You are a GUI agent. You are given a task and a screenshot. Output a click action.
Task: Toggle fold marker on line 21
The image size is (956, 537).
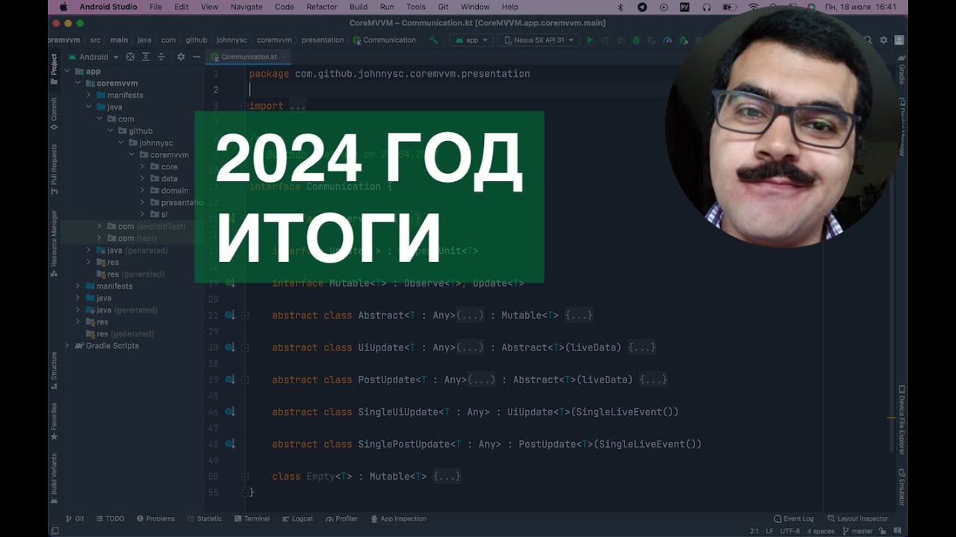(x=245, y=315)
